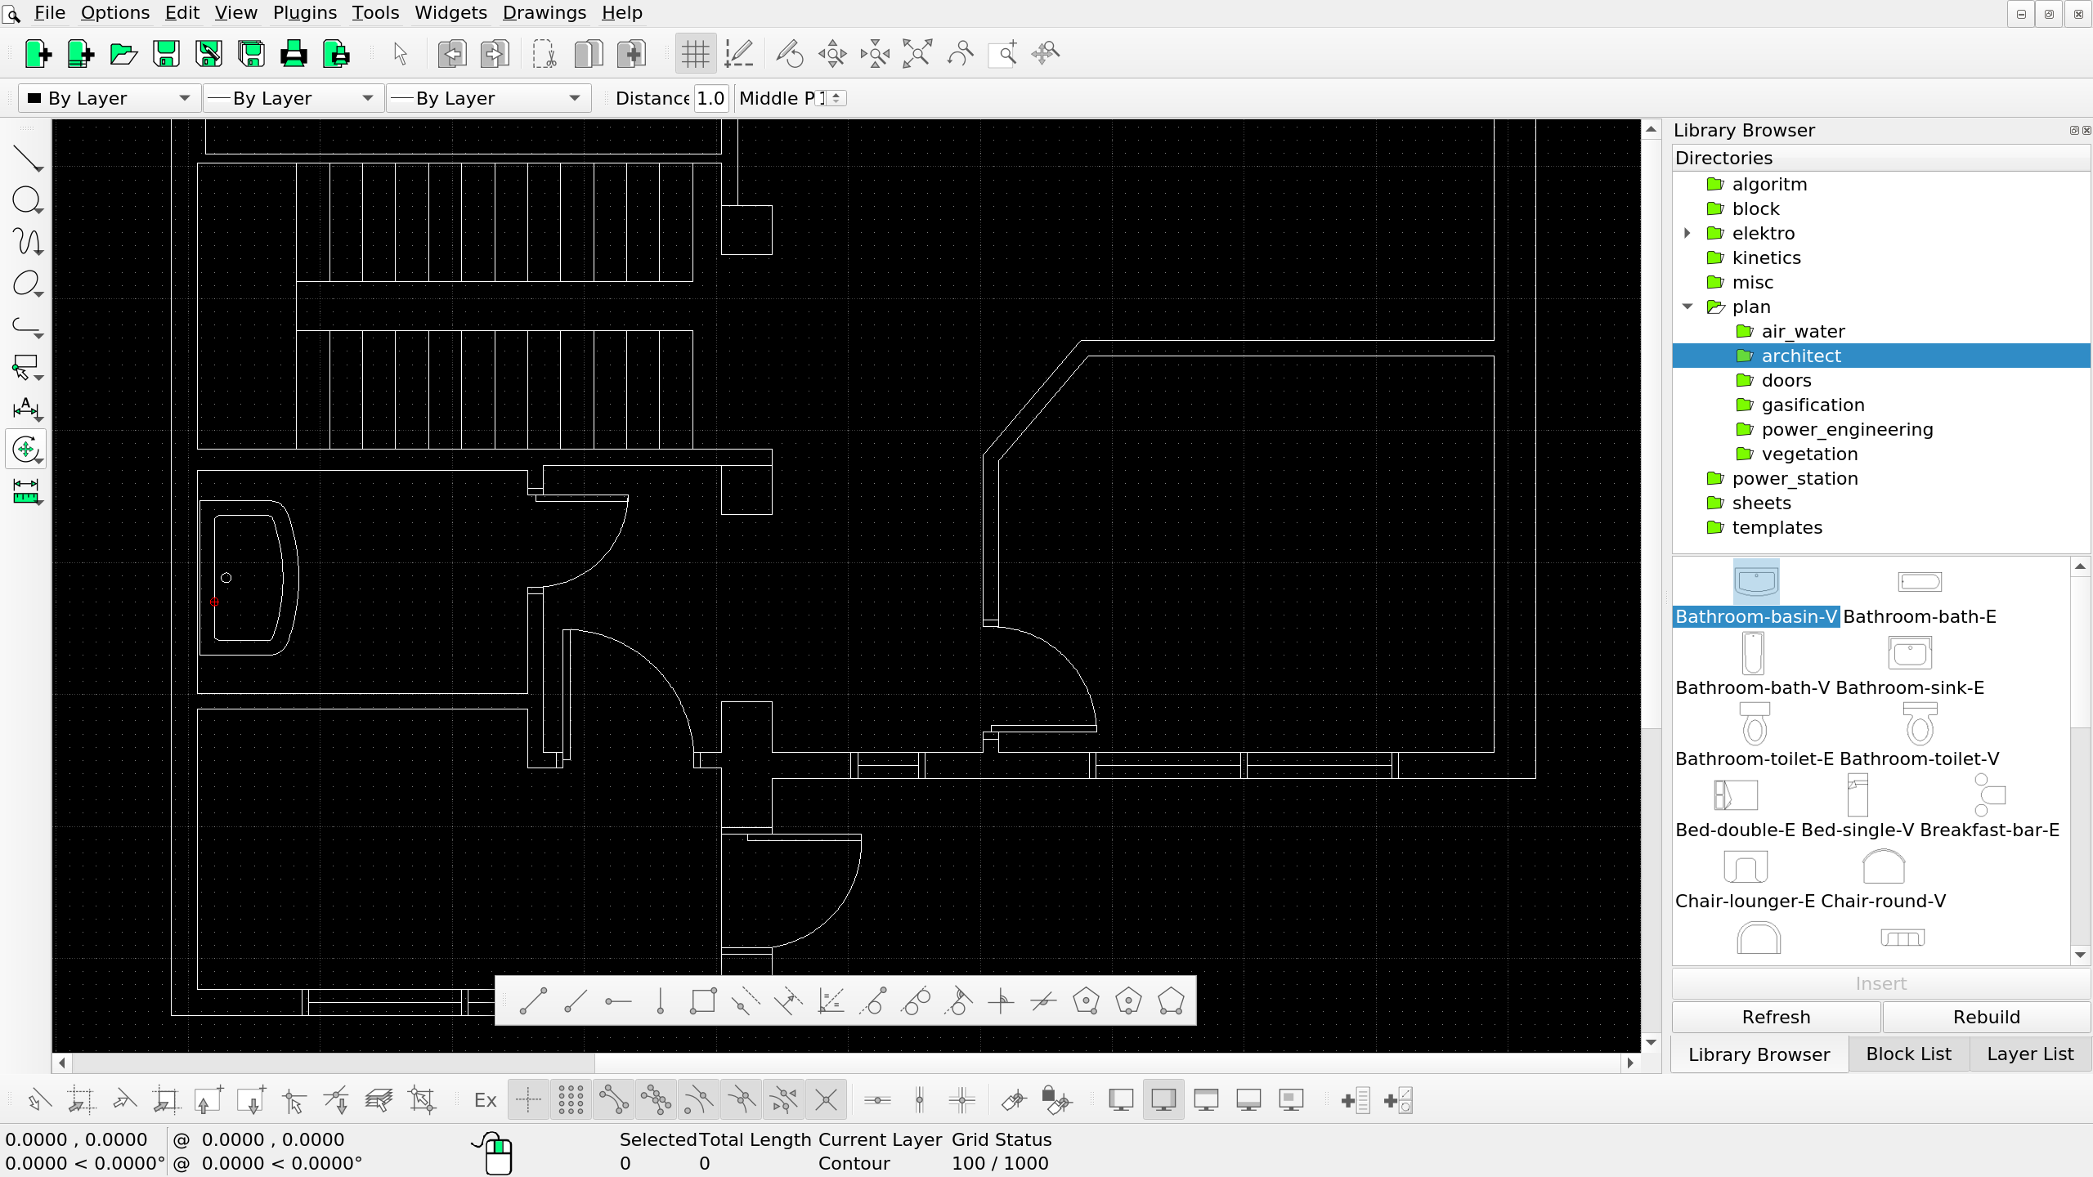Click the Refresh button

click(1776, 1017)
